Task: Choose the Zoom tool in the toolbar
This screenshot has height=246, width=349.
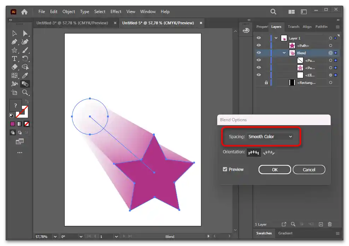Action: point(25,92)
